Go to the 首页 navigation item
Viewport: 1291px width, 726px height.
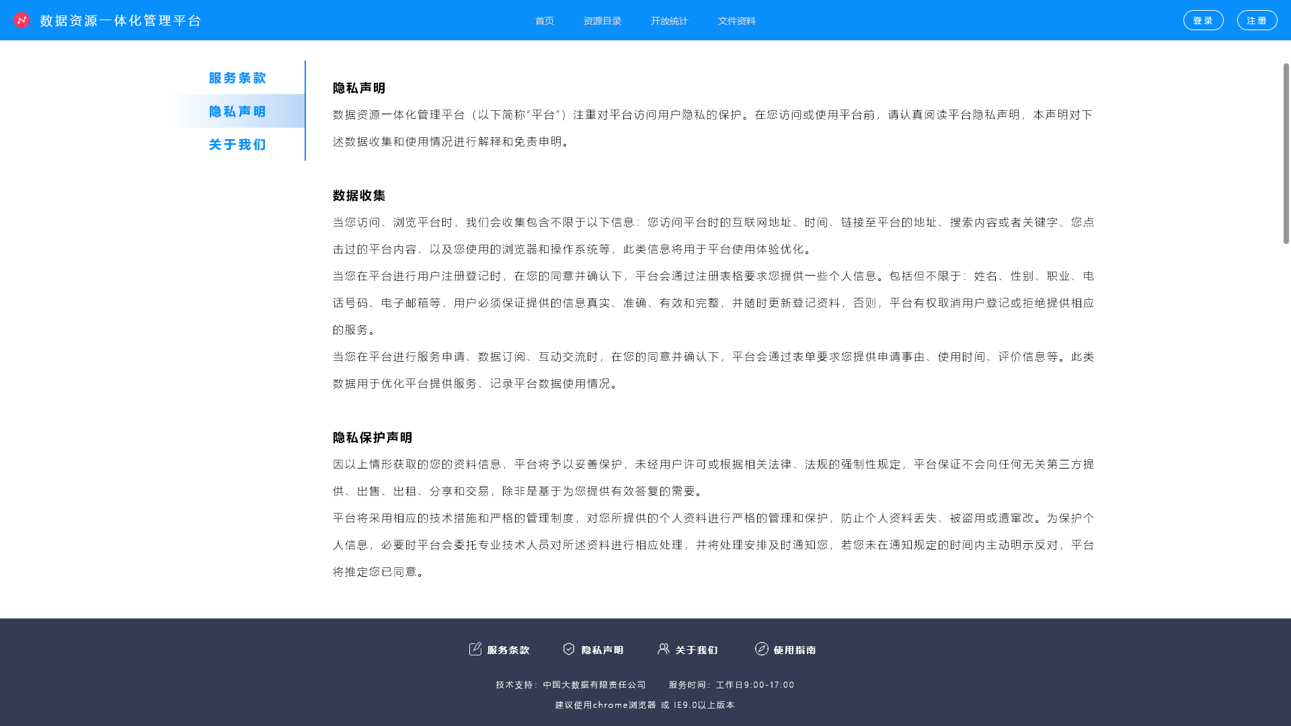[x=545, y=21]
